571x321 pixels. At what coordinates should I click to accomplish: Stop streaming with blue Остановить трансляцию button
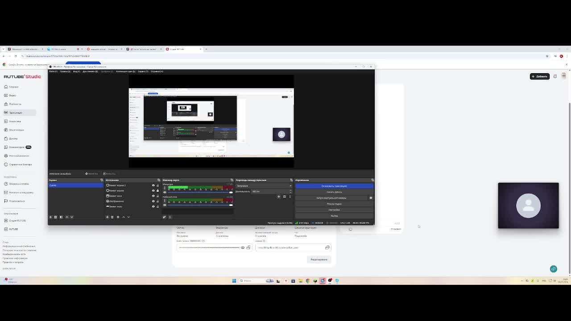pyautogui.click(x=335, y=186)
